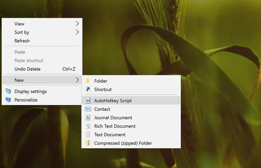Choose Rich Text Document label
The height and width of the screenshot is (168, 261).
(x=115, y=126)
